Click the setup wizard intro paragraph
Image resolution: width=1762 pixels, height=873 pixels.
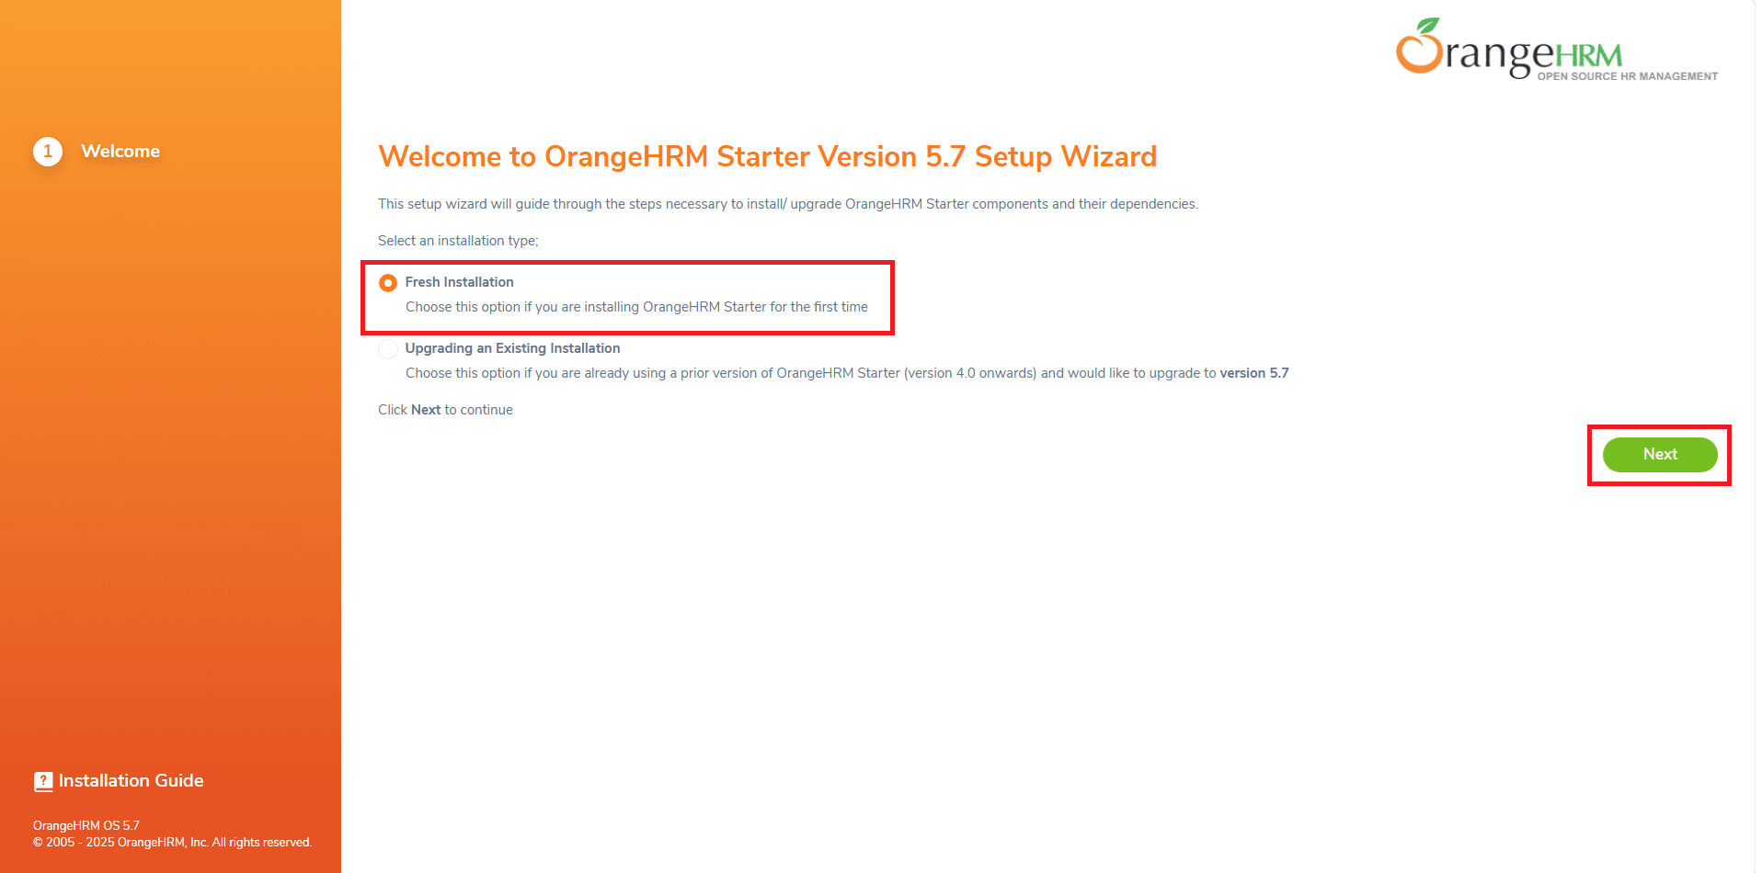(788, 204)
